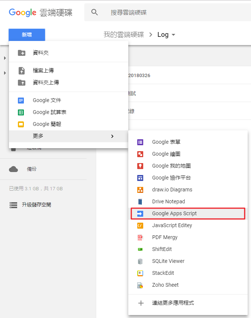Viewport: 251px width, 318px height.
Task: Click the Google logo in the header
Action: point(22,13)
